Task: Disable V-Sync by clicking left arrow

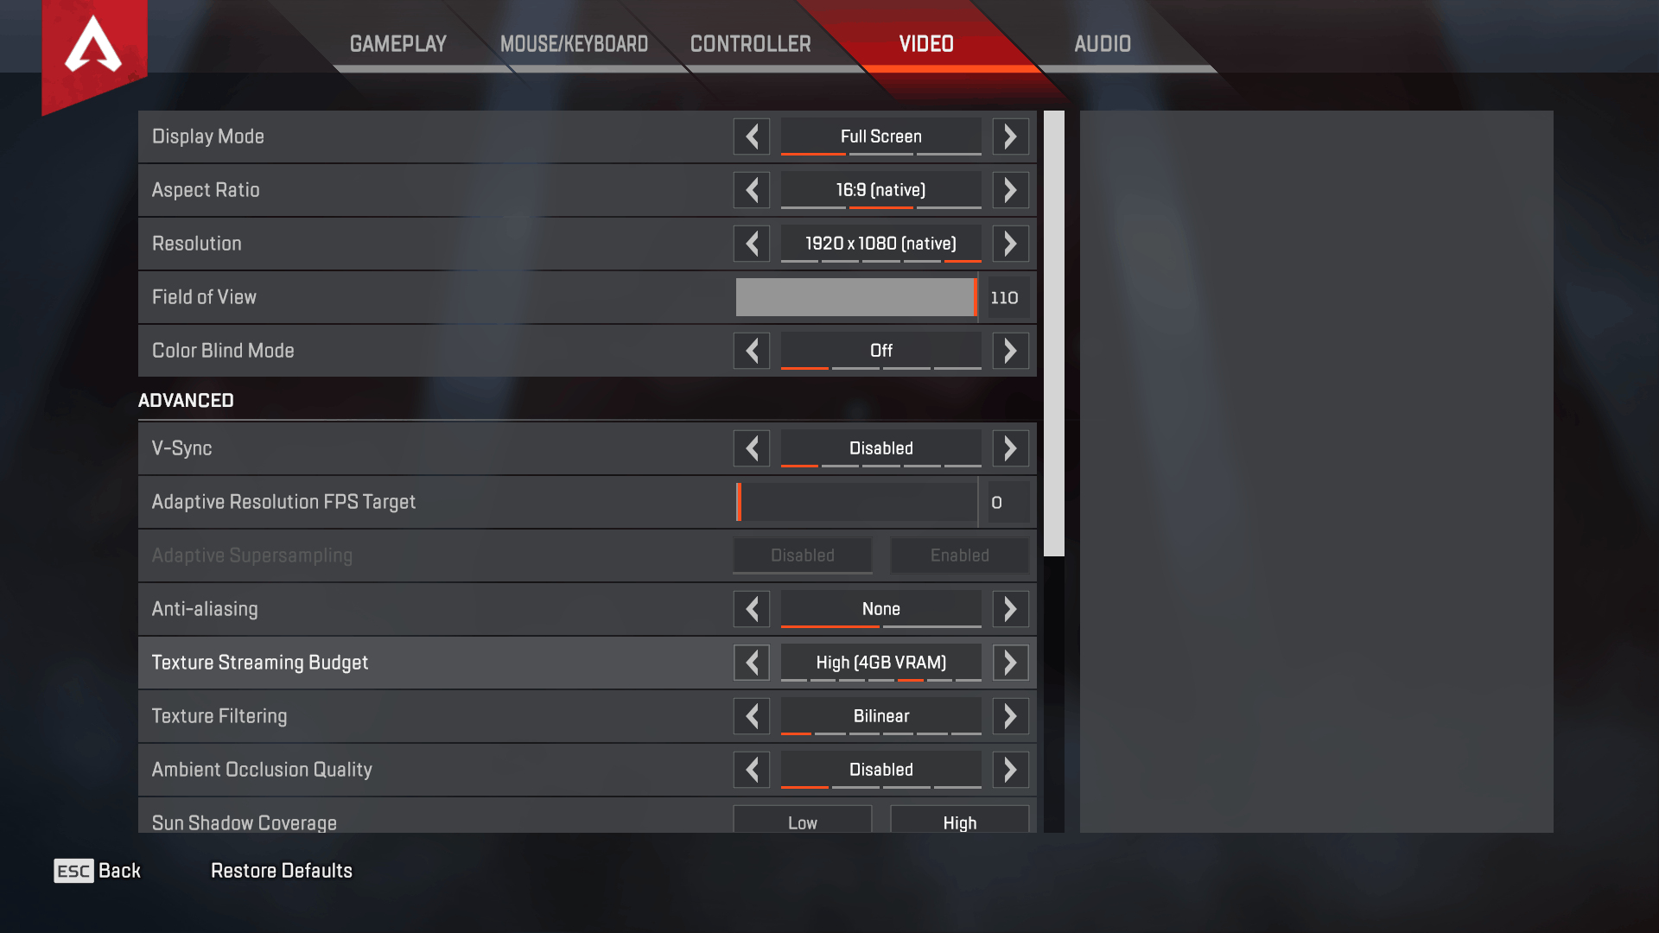Action: tap(752, 447)
